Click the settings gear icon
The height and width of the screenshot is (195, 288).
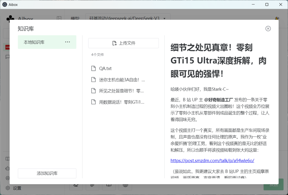(8, 188)
